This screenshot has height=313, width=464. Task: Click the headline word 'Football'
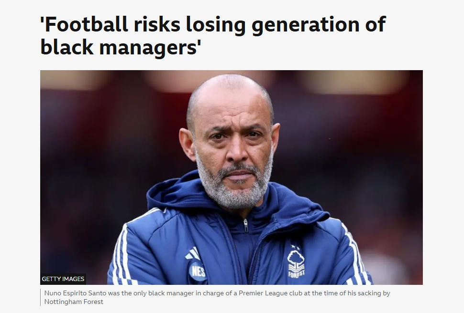point(87,24)
